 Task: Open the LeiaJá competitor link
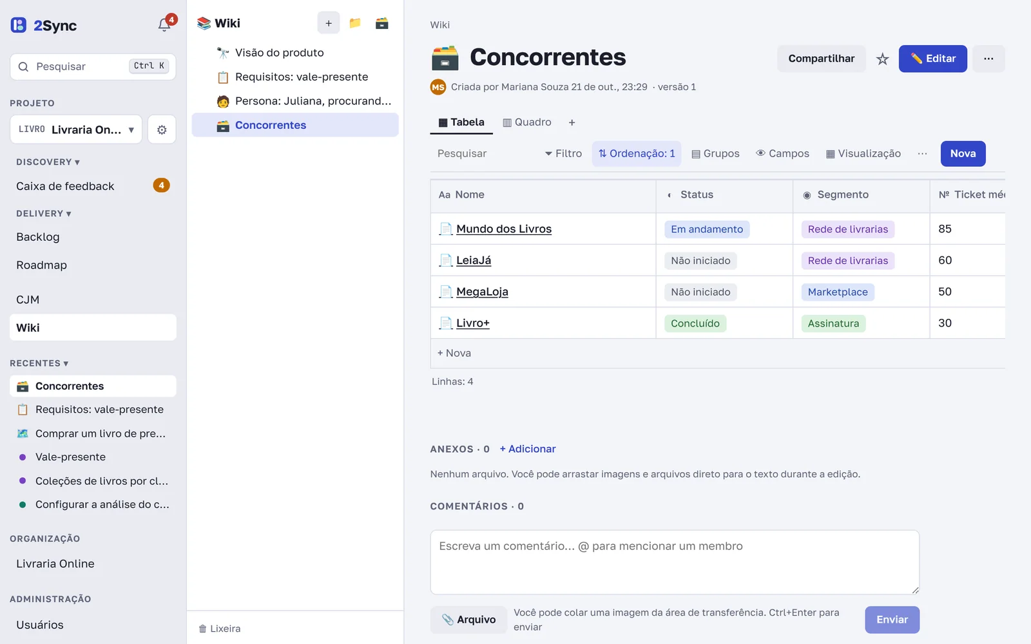pos(474,260)
